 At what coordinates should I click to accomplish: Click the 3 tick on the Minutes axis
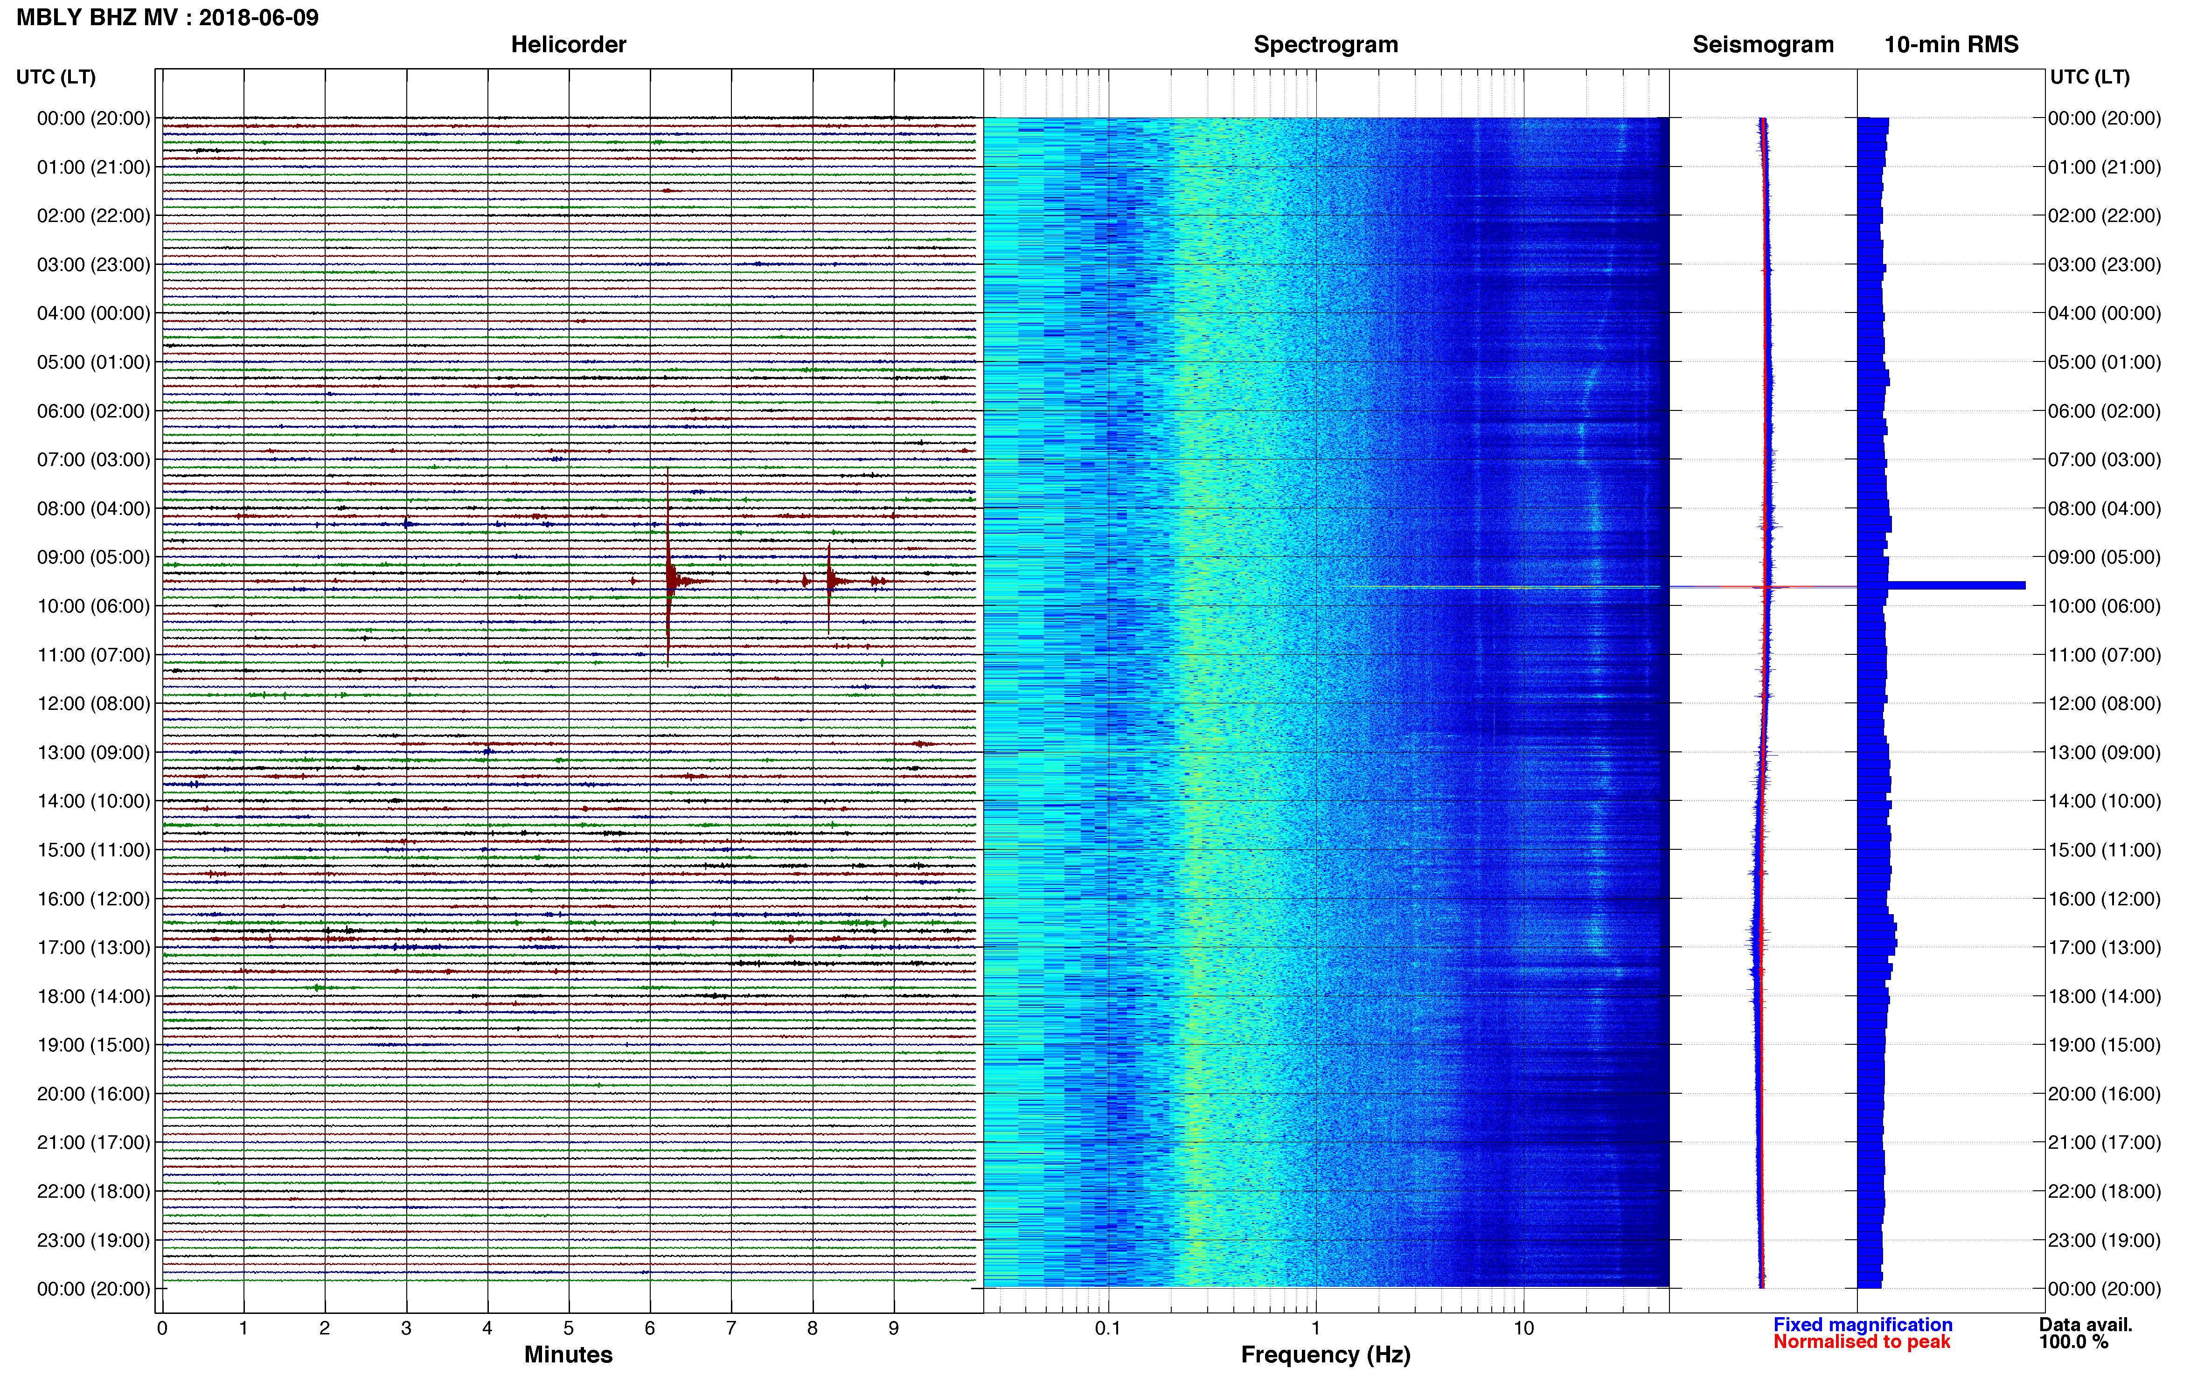tap(406, 1328)
